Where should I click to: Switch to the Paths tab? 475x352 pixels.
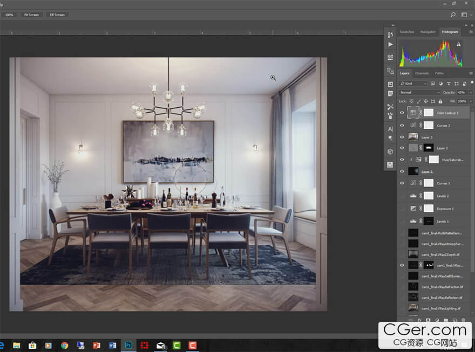point(439,73)
